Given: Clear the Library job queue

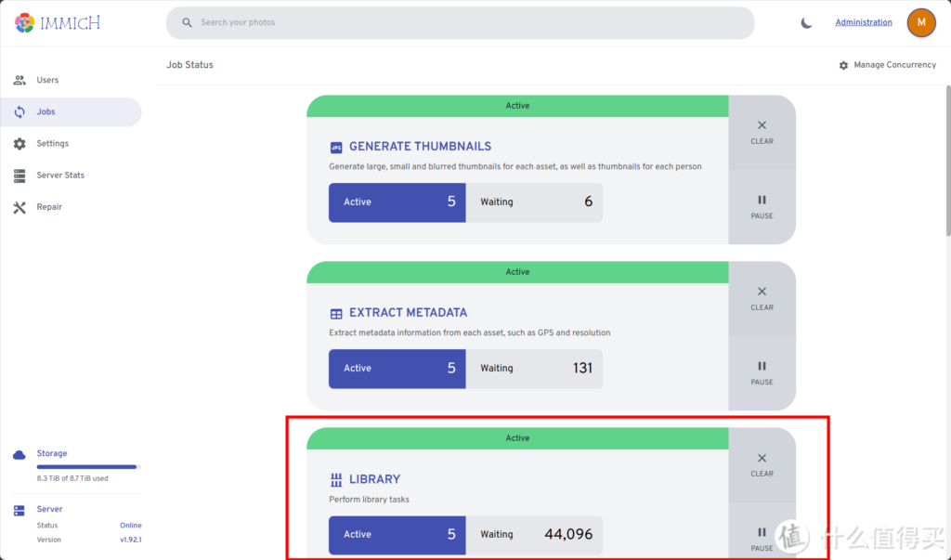Looking at the screenshot, I should [762, 464].
